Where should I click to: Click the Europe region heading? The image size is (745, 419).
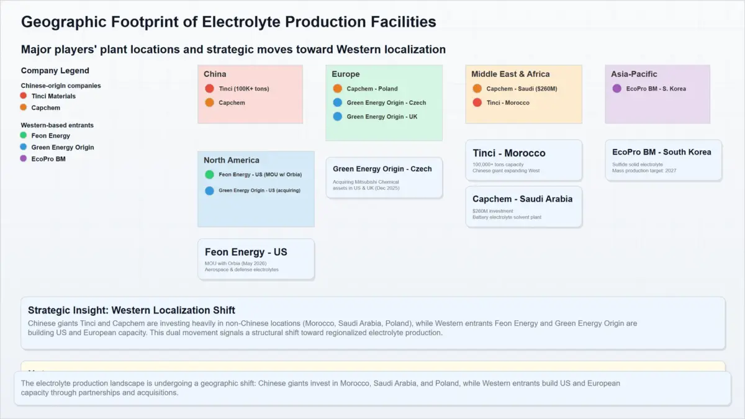pos(345,74)
